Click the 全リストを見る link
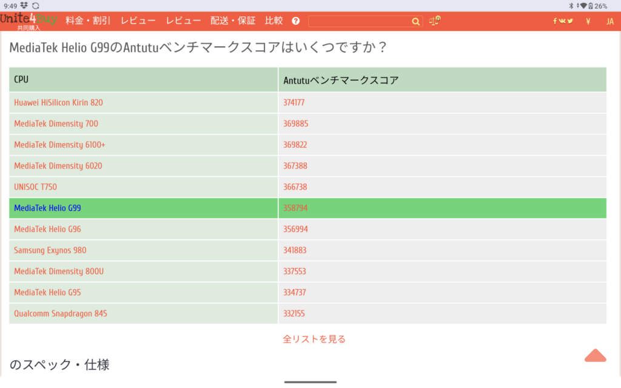Screen dimensions: 621x388 [314, 339]
